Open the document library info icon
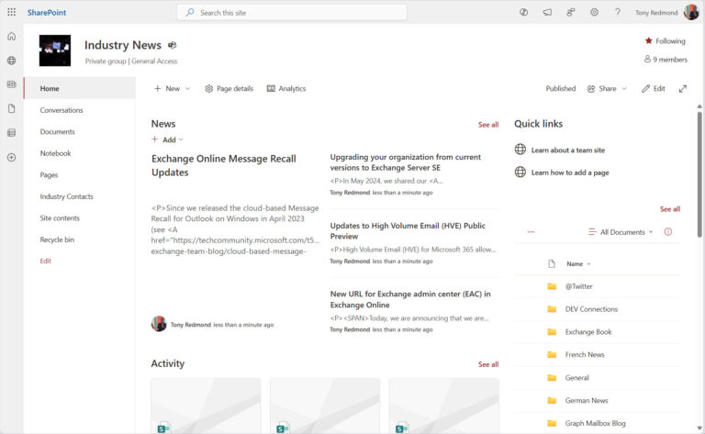 (667, 232)
